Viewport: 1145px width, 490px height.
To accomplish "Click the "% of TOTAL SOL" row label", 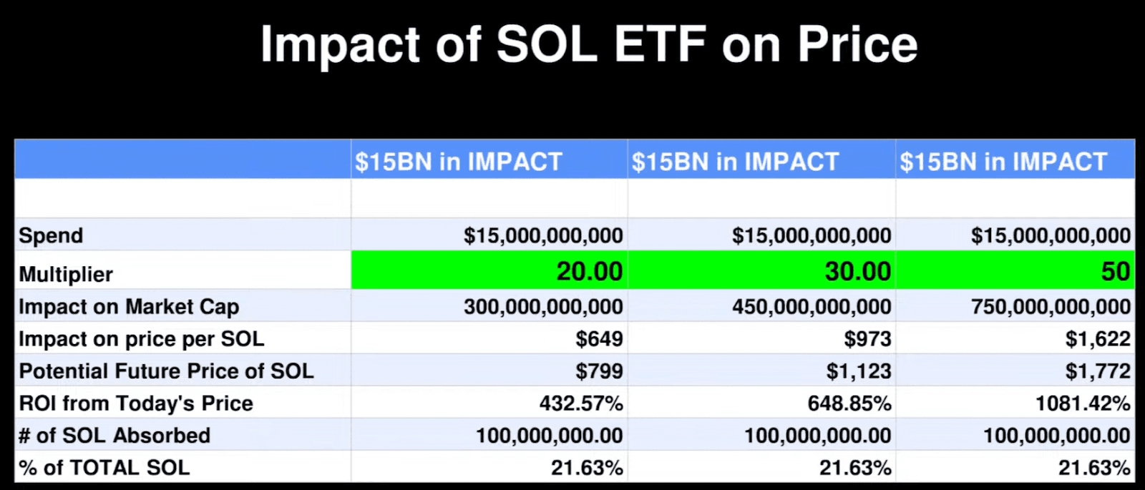I will pos(104,467).
